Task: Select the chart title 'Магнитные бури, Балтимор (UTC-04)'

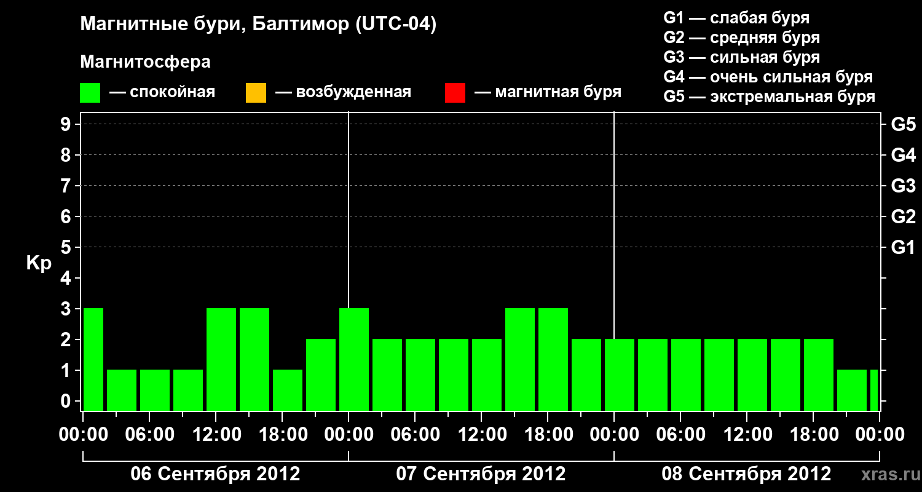Action: 258,25
